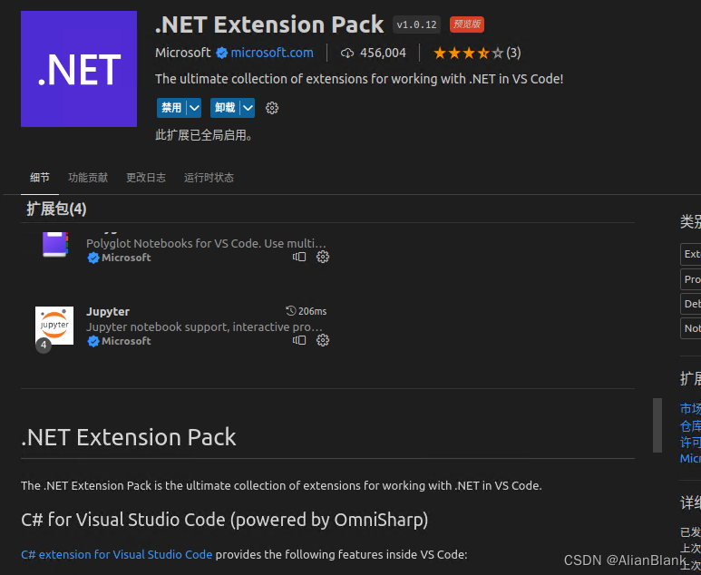
Task: Switch to the 功能贡献 tab
Action: click(x=88, y=178)
